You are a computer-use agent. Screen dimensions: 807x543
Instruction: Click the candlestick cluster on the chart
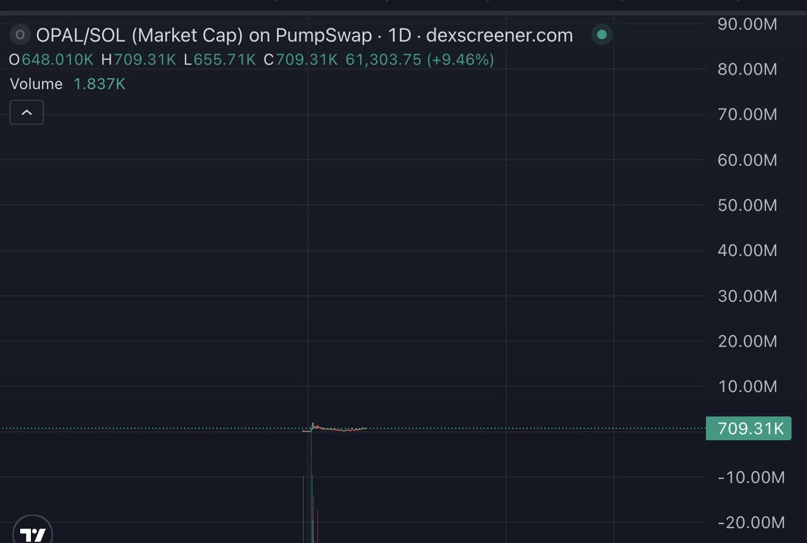click(x=334, y=427)
